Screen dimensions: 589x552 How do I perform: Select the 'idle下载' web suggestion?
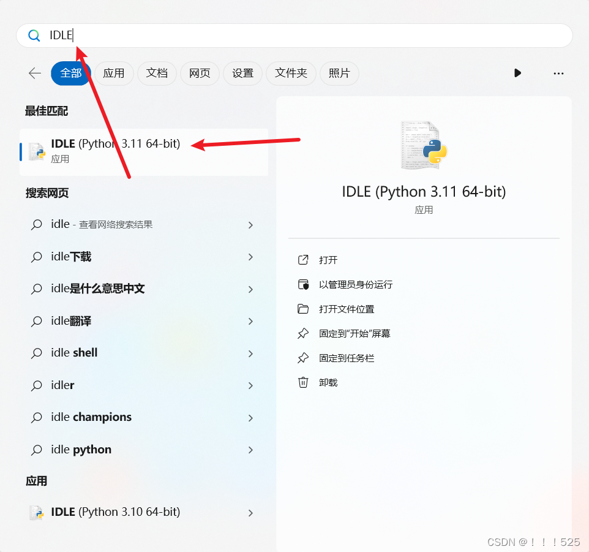(144, 257)
